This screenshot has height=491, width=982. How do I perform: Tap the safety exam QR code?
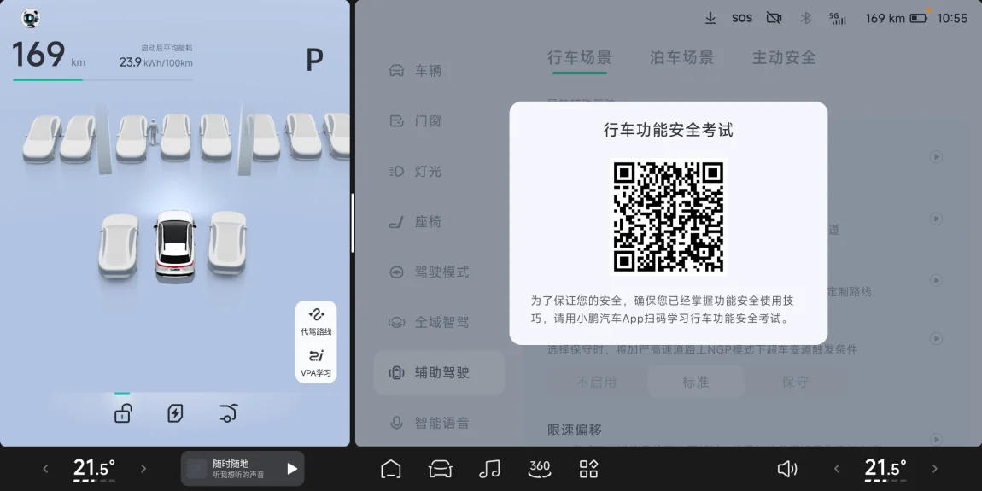[x=669, y=216]
